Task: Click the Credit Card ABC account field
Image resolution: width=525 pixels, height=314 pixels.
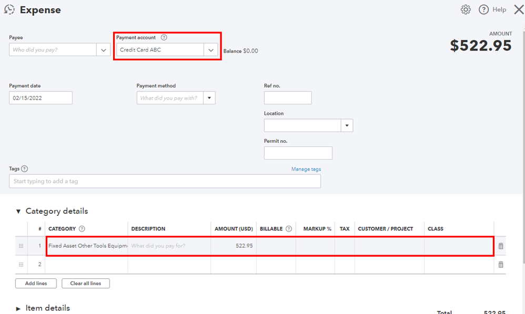Action: 160,50
